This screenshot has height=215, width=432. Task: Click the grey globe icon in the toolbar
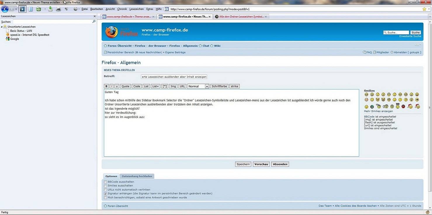point(75,9)
